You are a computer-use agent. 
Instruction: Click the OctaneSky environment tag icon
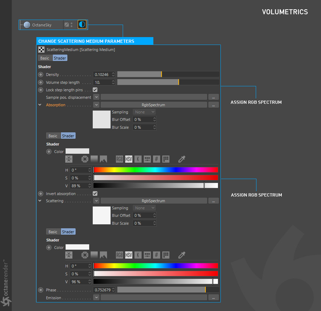pyautogui.click(x=82, y=25)
